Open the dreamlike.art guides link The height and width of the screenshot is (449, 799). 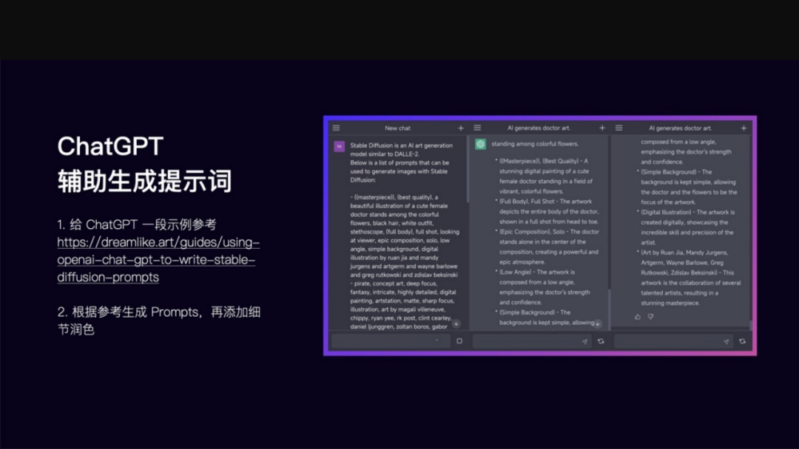click(x=158, y=259)
